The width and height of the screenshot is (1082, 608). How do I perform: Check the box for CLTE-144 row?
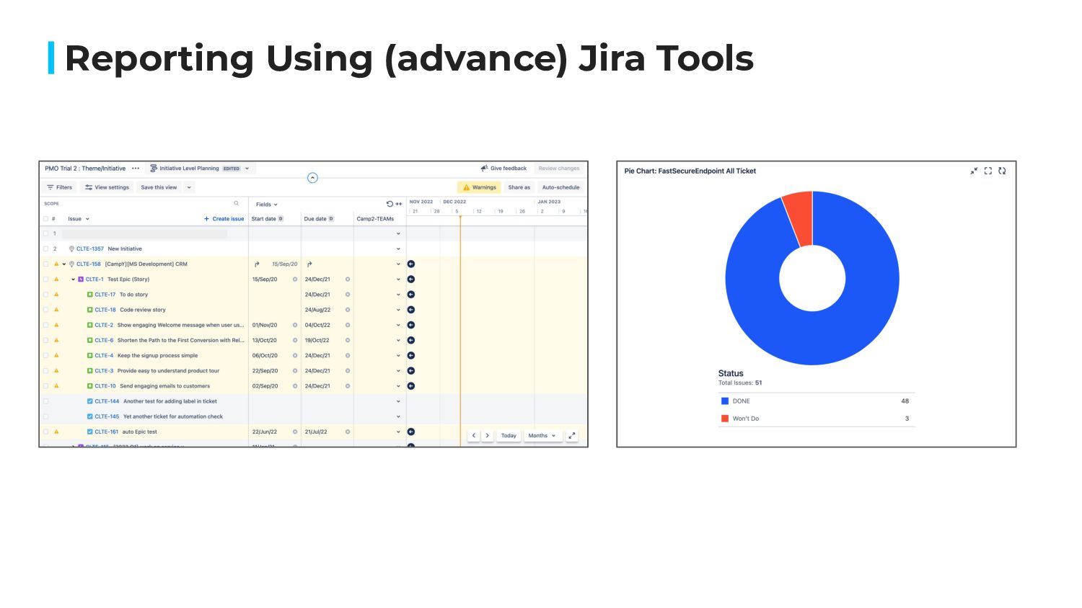pyautogui.click(x=45, y=401)
